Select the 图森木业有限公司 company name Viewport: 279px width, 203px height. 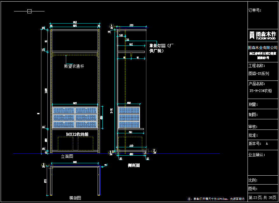point(262,47)
